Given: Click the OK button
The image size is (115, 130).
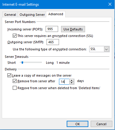Looking at the screenshot, I should (77, 124).
